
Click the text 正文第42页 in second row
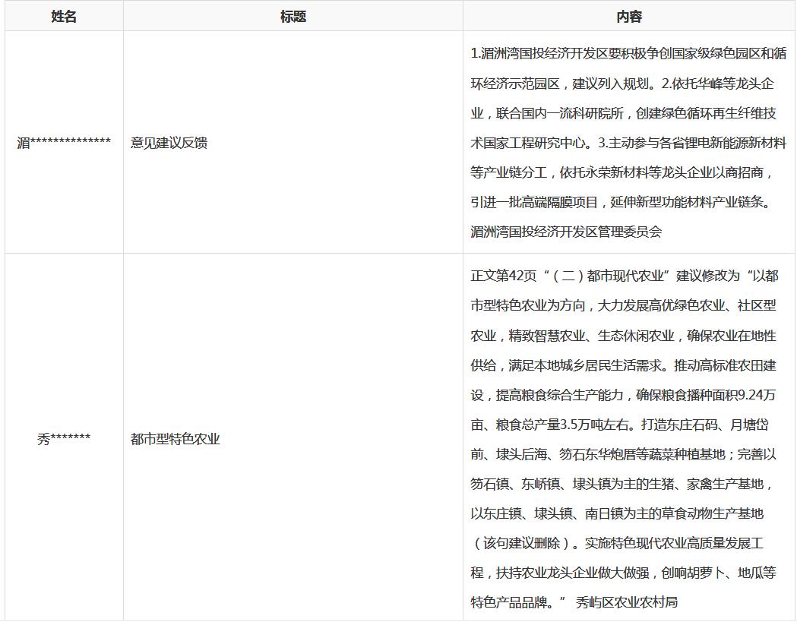point(503,276)
